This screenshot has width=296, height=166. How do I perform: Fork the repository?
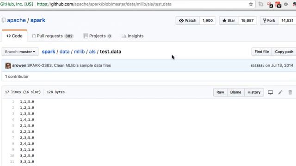(x=269, y=20)
